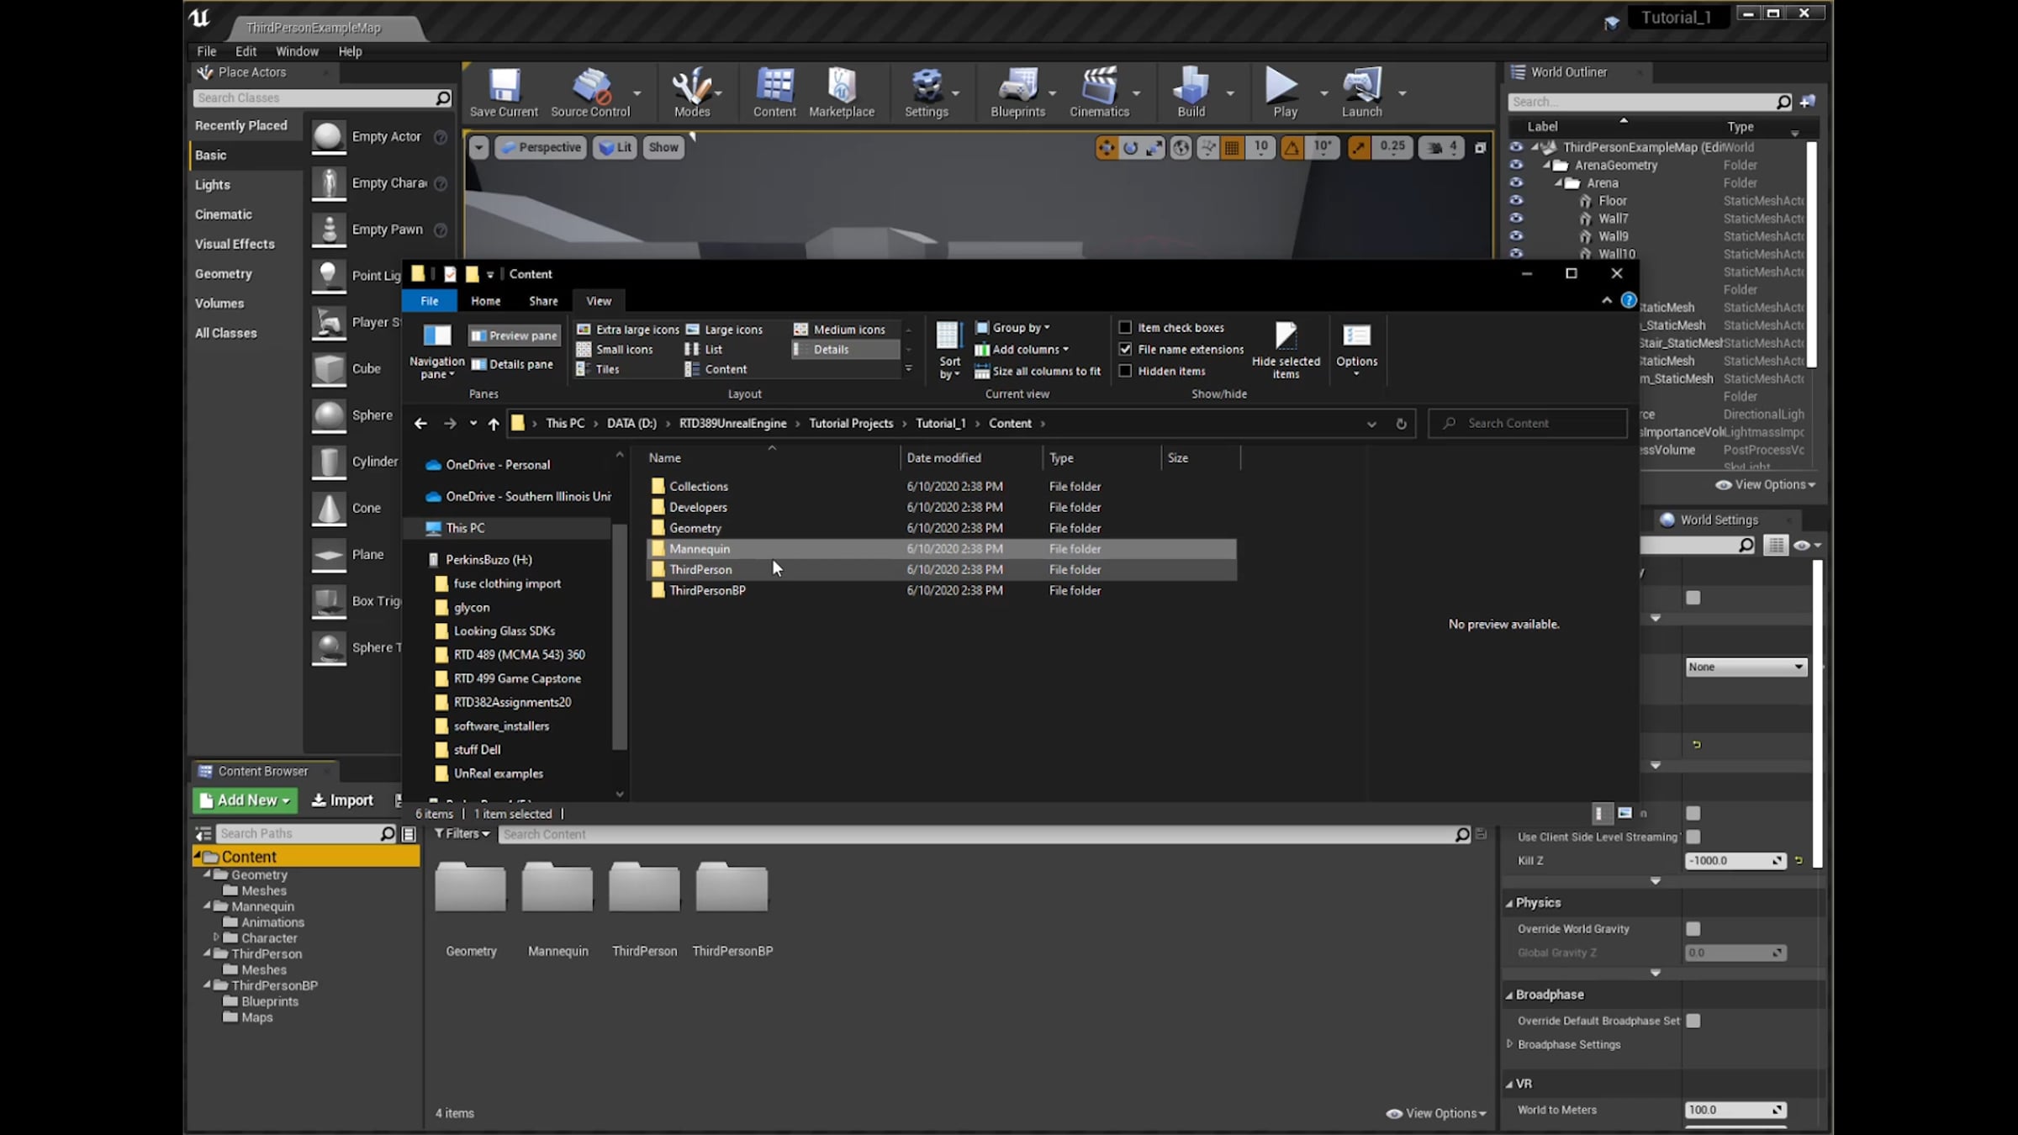Collapse the Physics section
The height and width of the screenshot is (1135, 2018).
pos(1509,903)
